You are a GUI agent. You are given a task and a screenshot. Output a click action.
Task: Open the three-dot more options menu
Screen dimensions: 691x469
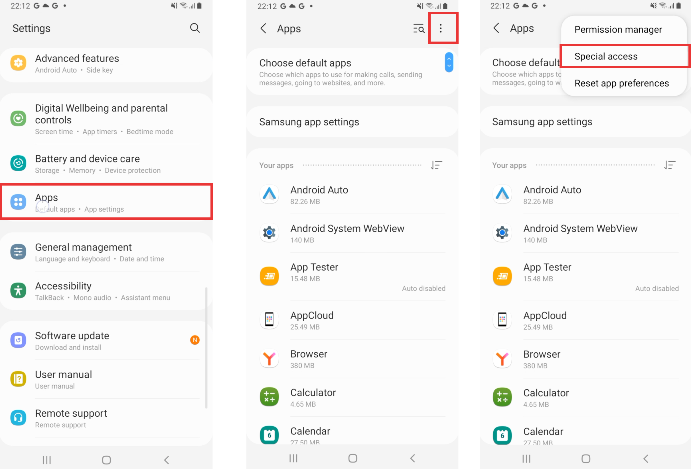pos(441,28)
